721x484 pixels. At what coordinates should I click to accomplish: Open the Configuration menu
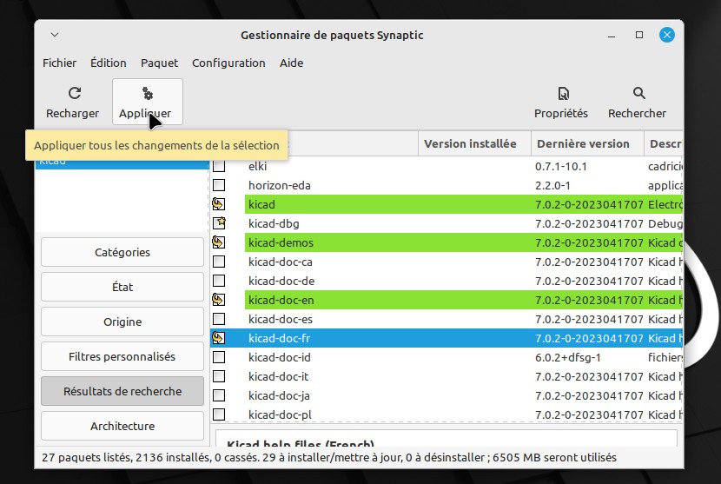(x=228, y=63)
